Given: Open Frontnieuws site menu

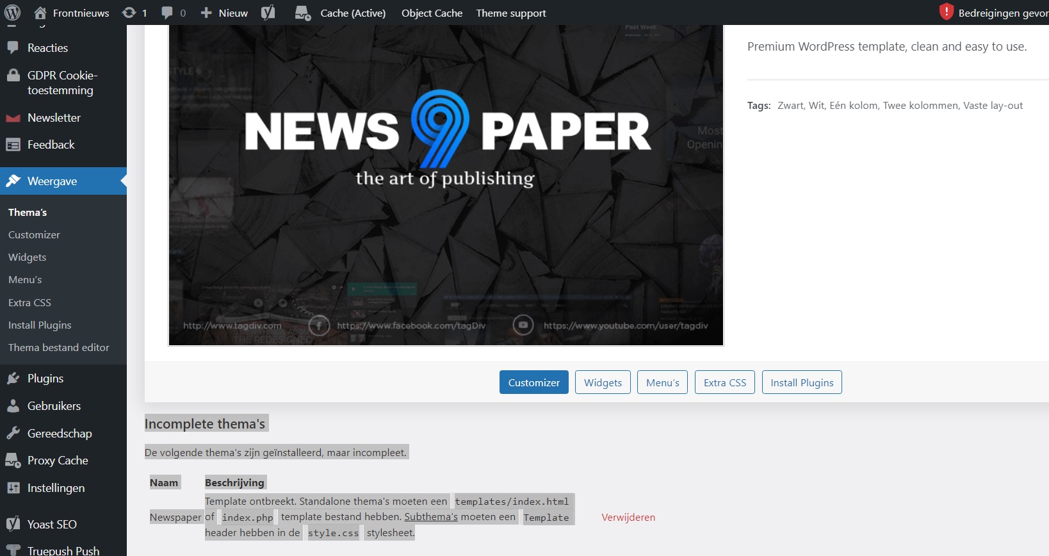Looking at the screenshot, I should pyautogui.click(x=81, y=13).
